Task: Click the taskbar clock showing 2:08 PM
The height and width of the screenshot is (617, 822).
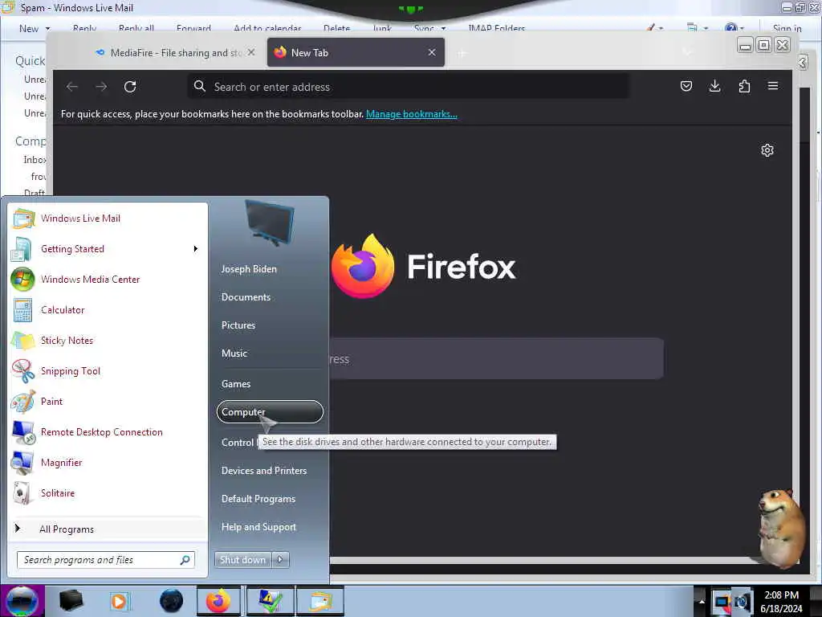Action: [x=781, y=602]
